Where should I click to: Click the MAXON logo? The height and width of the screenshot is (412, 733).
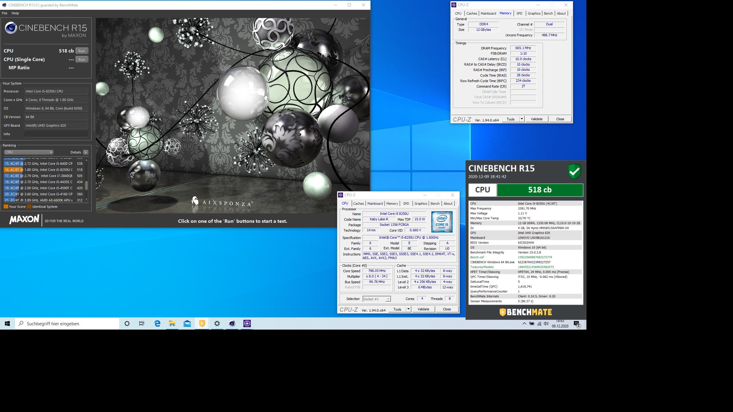pos(24,219)
